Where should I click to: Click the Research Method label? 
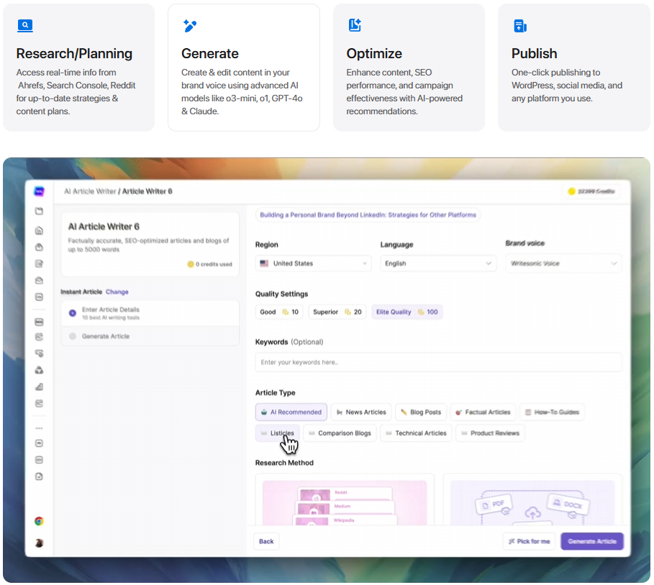[x=284, y=463]
